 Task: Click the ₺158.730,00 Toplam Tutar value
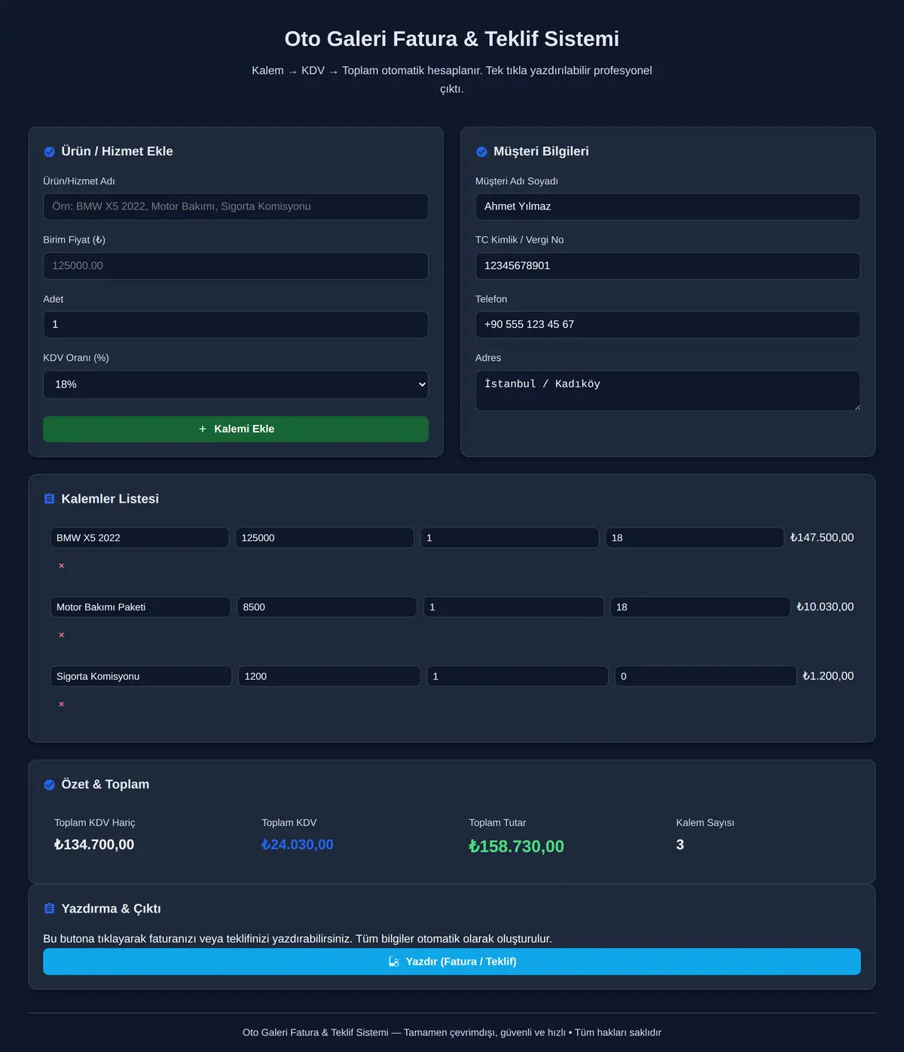click(x=516, y=846)
